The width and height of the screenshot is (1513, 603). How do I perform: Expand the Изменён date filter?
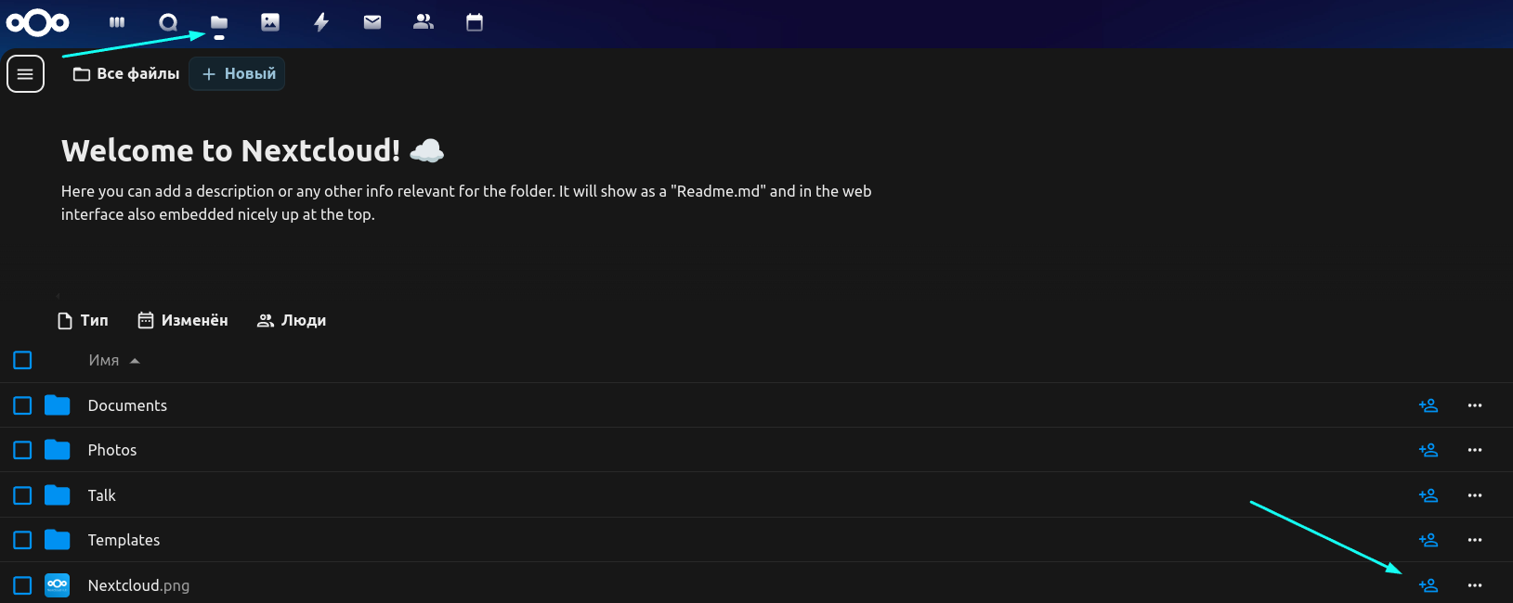(183, 320)
